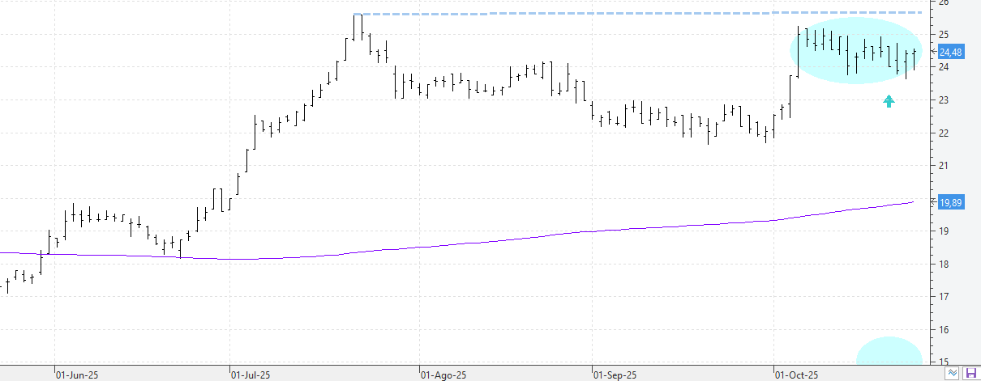The width and height of the screenshot is (981, 381).
Task: Click the 01-Jul-25 date label
Action: tap(253, 375)
